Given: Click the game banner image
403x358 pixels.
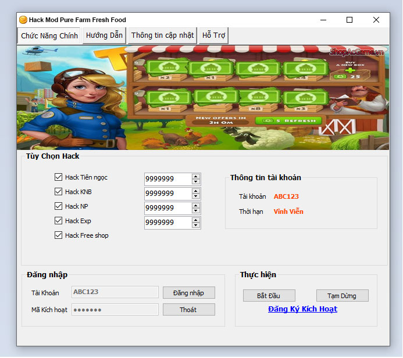Looking at the screenshot, I should click(203, 98).
